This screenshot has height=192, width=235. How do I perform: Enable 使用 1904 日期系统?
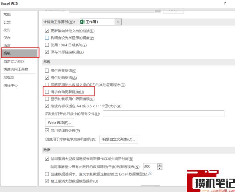pyautogui.click(x=47, y=45)
